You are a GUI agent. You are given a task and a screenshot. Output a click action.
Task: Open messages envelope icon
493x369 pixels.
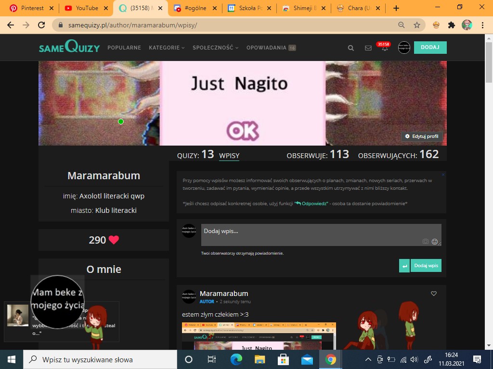tap(368, 48)
